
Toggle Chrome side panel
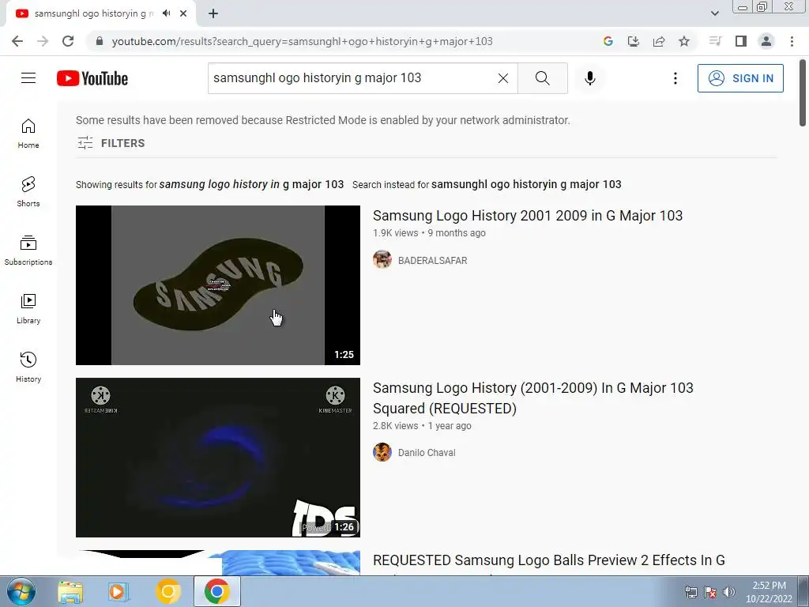(741, 41)
